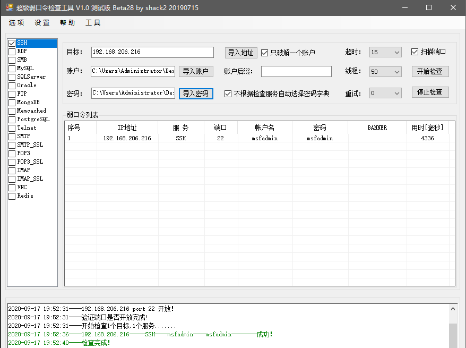Click the 验证端口是否开放完成! log line
The width and height of the screenshot is (466, 348).
point(78,317)
